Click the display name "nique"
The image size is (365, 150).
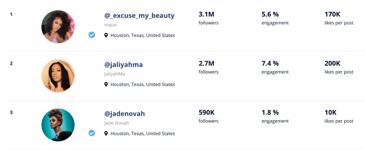pyautogui.click(x=111, y=25)
